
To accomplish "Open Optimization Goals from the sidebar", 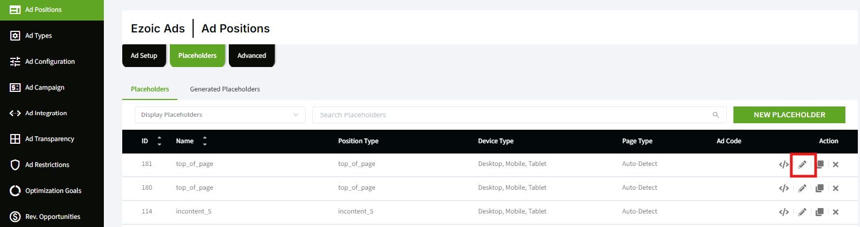I will pos(53,191).
